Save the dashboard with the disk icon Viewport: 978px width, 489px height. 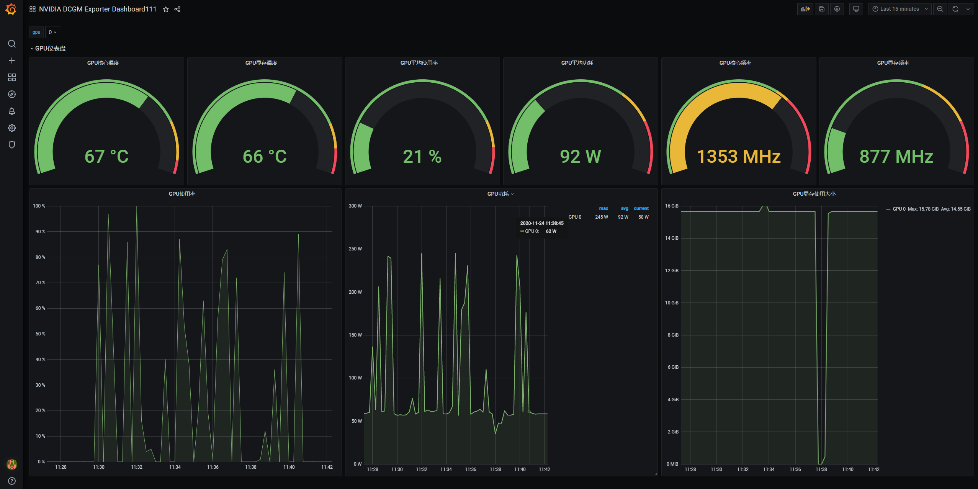pyautogui.click(x=821, y=9)
